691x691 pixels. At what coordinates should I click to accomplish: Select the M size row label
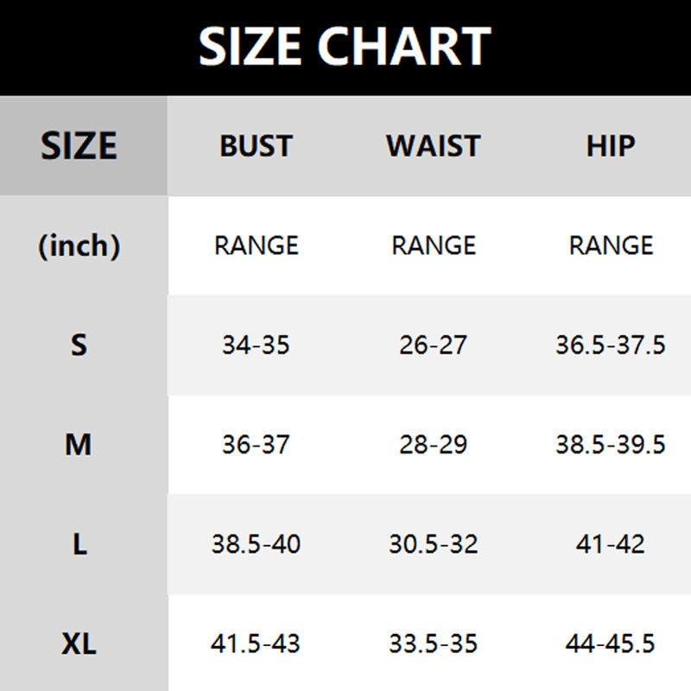[79, 445]
